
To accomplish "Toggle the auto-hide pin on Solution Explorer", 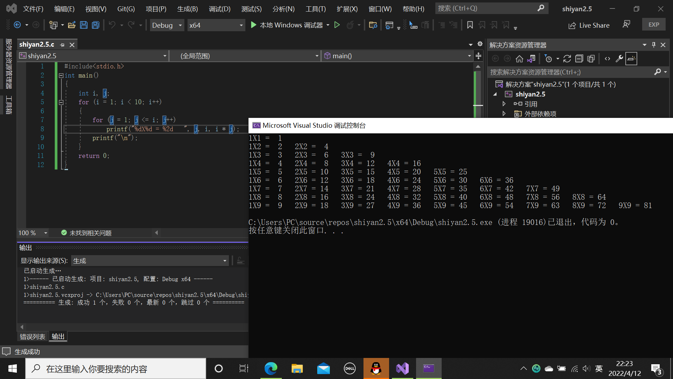I will [654, 45].
